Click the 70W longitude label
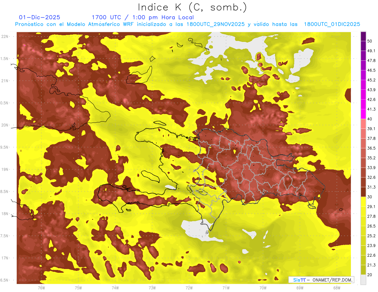The image size is (378, 292). click(263, 288)
